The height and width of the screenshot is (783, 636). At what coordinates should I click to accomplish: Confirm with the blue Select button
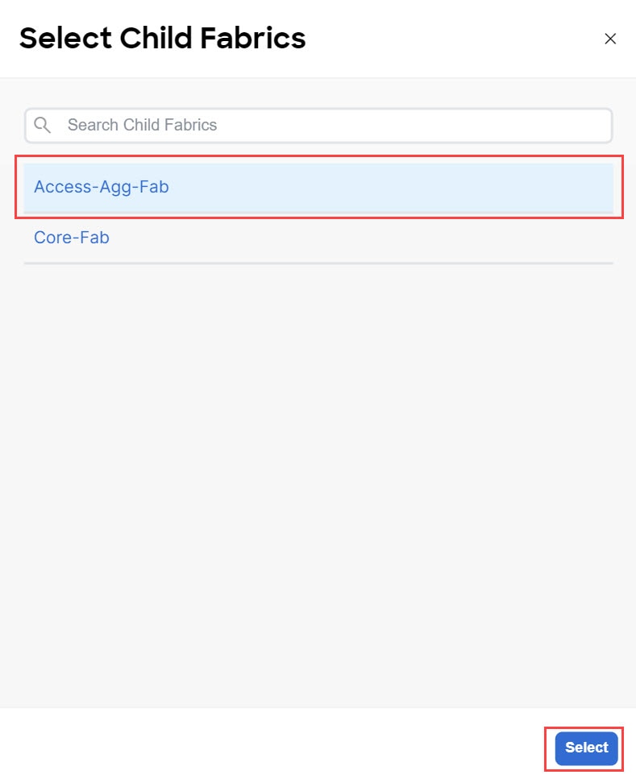(x=586, y=748)
